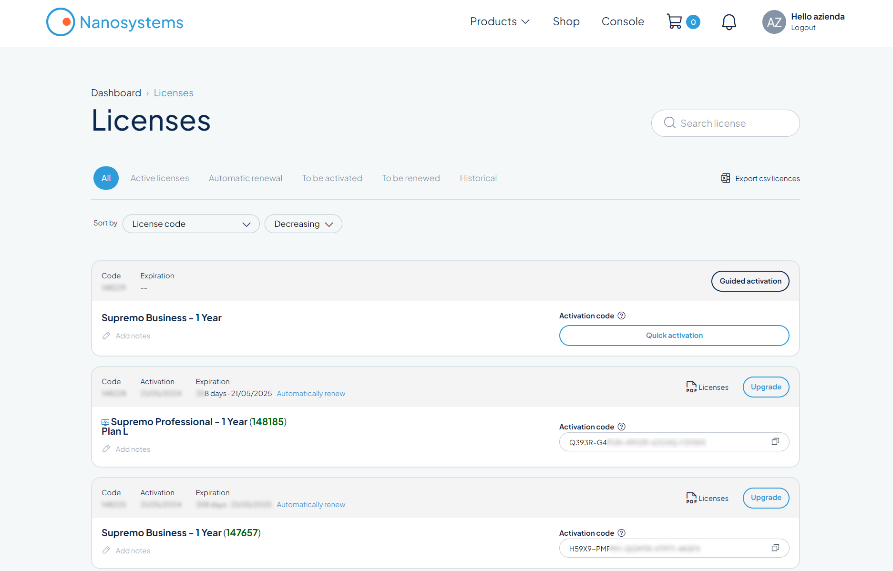The height and width of the screenshot is (571, 893).
Task: Click Supremo Business – 1 Year (147657) title
Action: pyautogui.click(x=181, y=533)
